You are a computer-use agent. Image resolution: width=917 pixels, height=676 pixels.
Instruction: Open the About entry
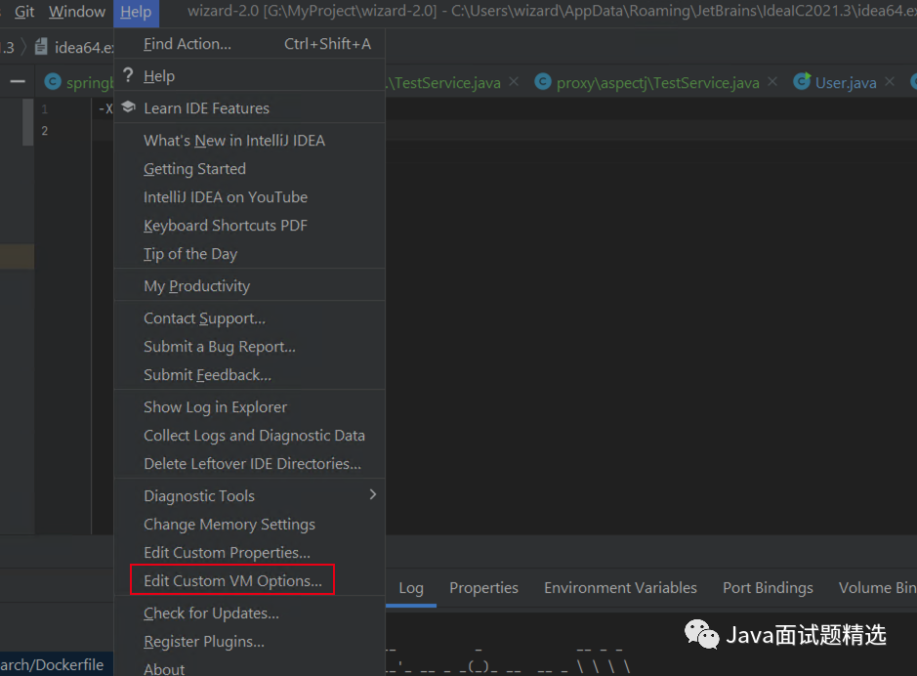click(x=250, y=667)
